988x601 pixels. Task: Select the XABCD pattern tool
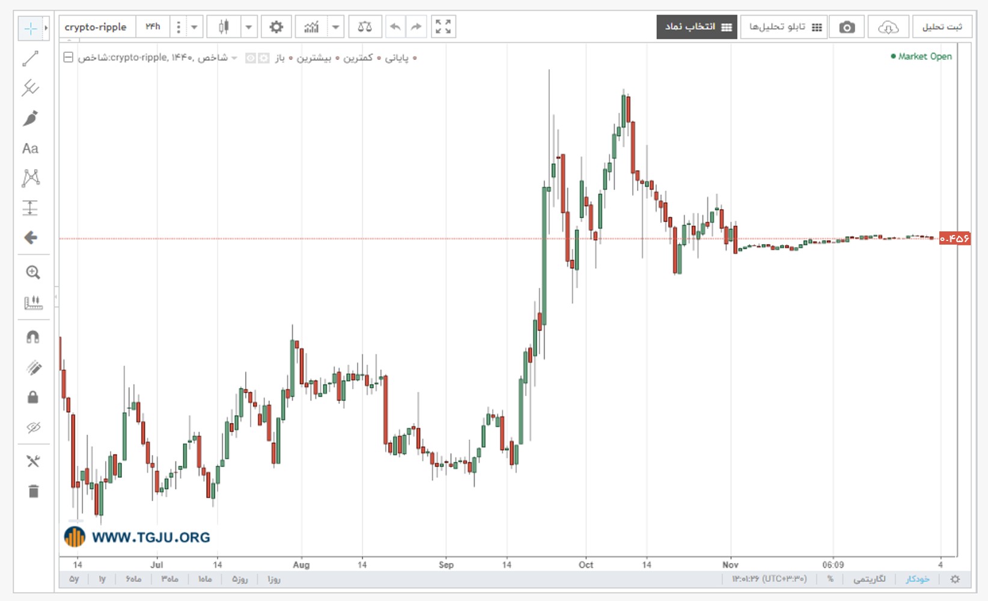(x=30, y=178)
